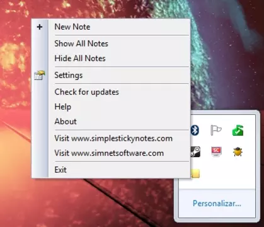This screenshot has width=264, height=227.
Task: Open the Steam tray icon
Action: [195, 152]
